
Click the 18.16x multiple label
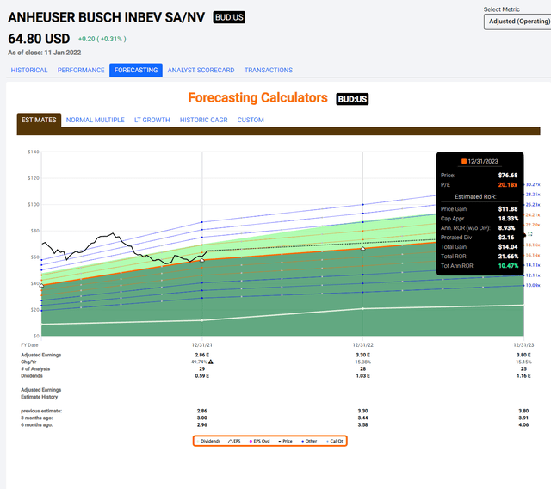coord(533,244)
